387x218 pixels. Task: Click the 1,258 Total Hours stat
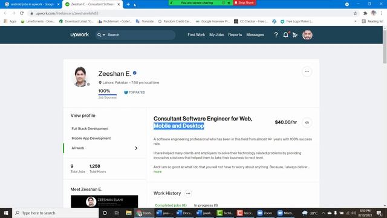[x=97, y=168]
